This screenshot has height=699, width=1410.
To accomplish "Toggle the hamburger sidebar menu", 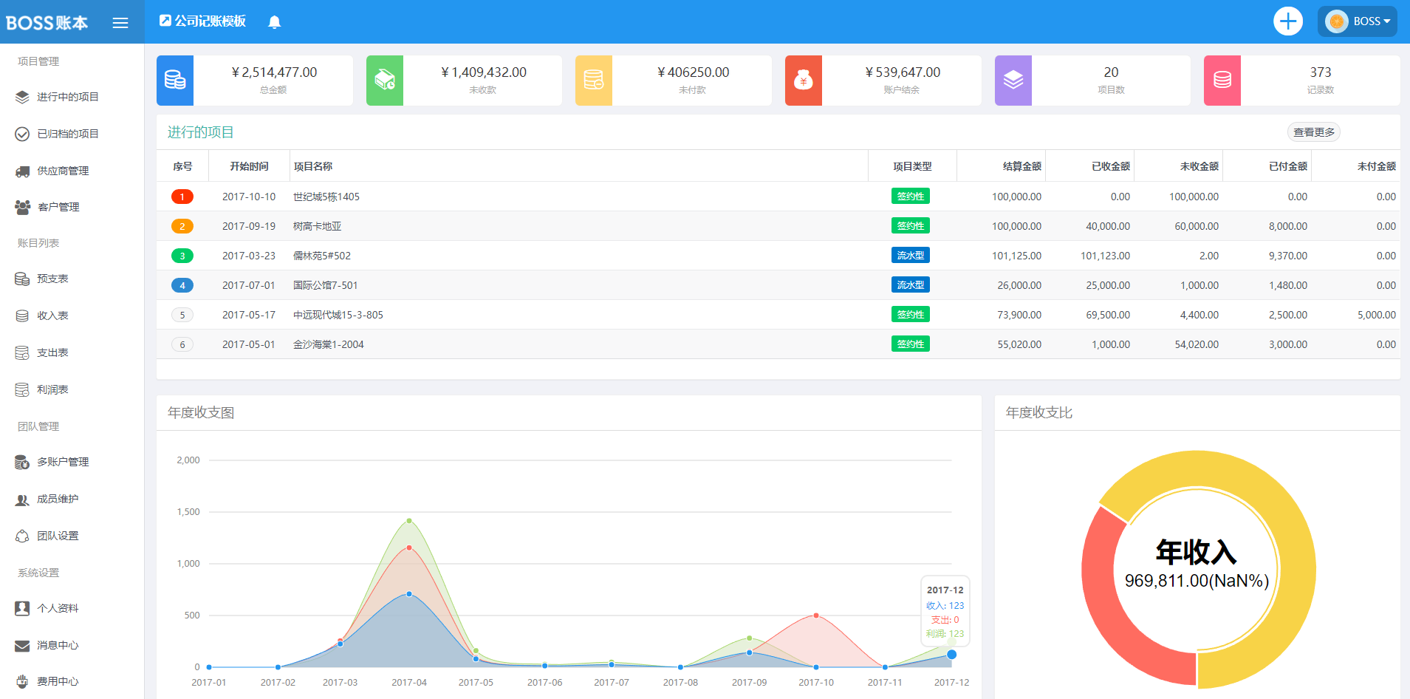I will [x=120, y=23].
